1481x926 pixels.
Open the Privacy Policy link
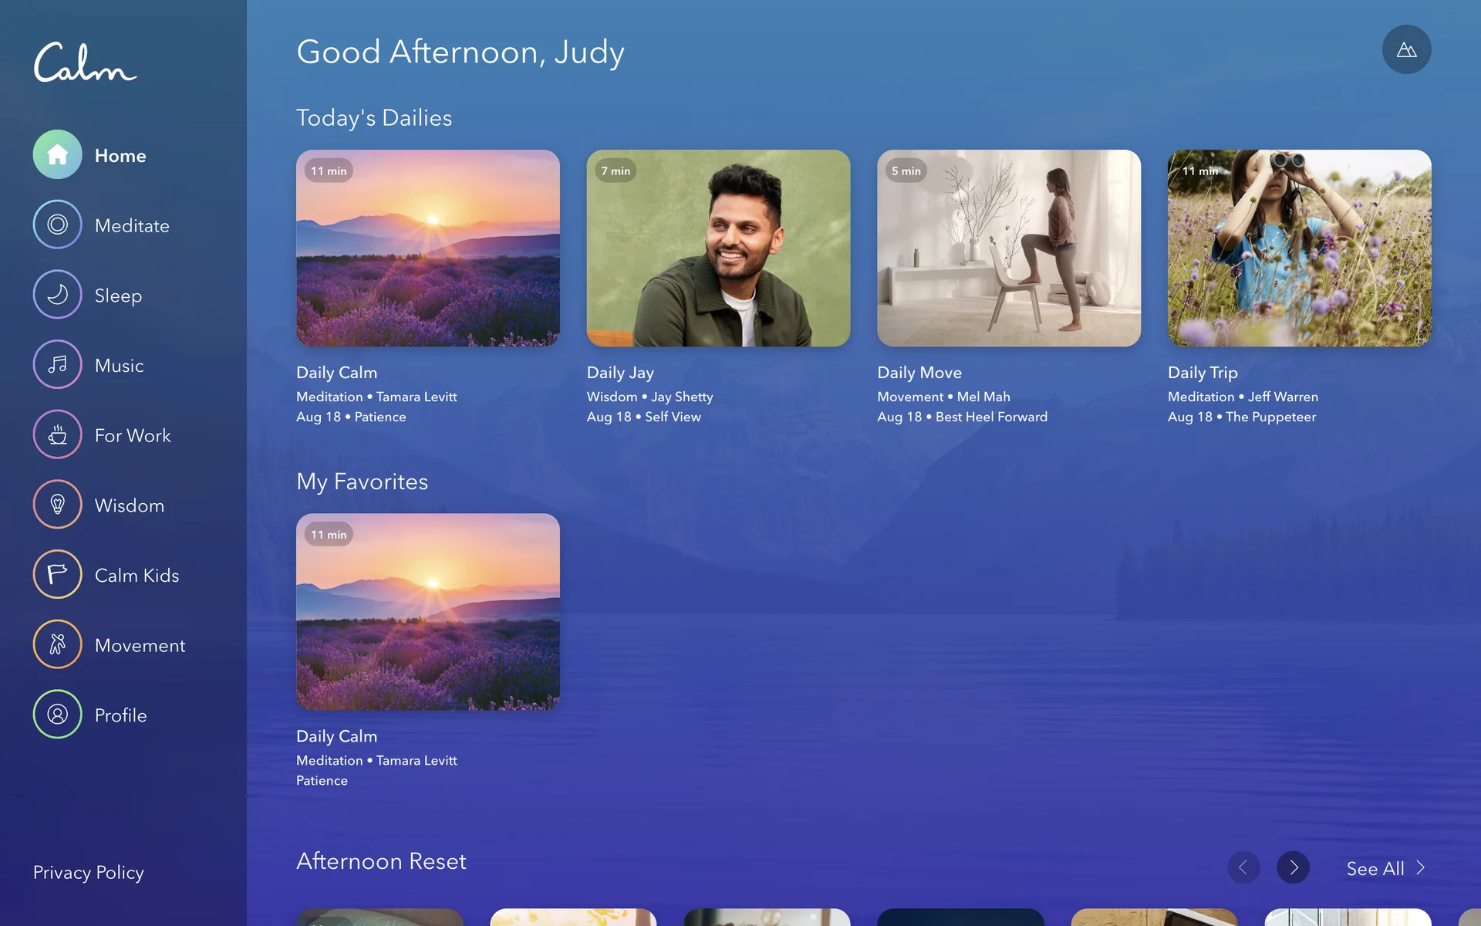[x=88, y=873]
